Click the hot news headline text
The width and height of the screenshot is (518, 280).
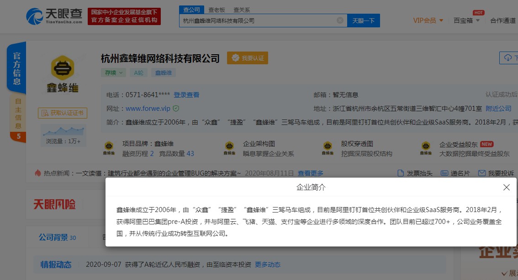click(x=158, y=173)
